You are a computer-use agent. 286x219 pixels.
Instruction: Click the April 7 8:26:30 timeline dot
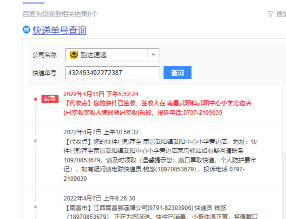coord(35,207)
